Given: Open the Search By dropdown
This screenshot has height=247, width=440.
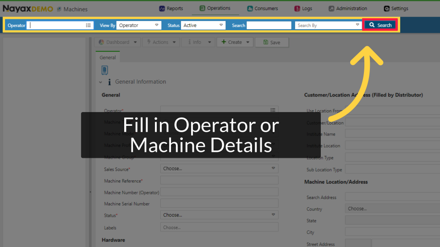Looking at the screenshot, I should pyautogui.click(x=328, y=25).
